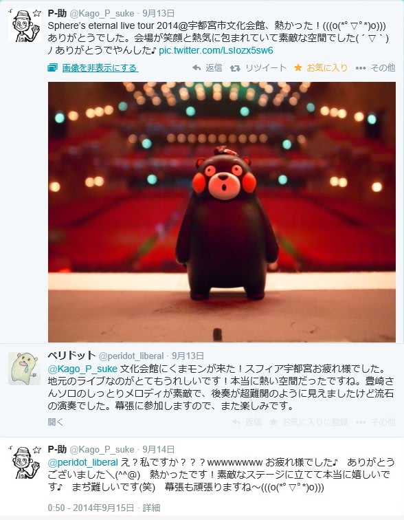Open P-助 avatar on the bottom tweet
Screen dimensions: 404x520
(24, 462)
